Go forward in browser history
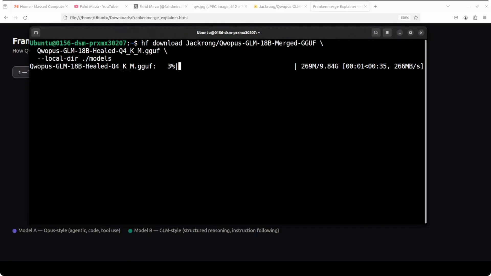This screenshot has height=276, width=491. point(16,18)
